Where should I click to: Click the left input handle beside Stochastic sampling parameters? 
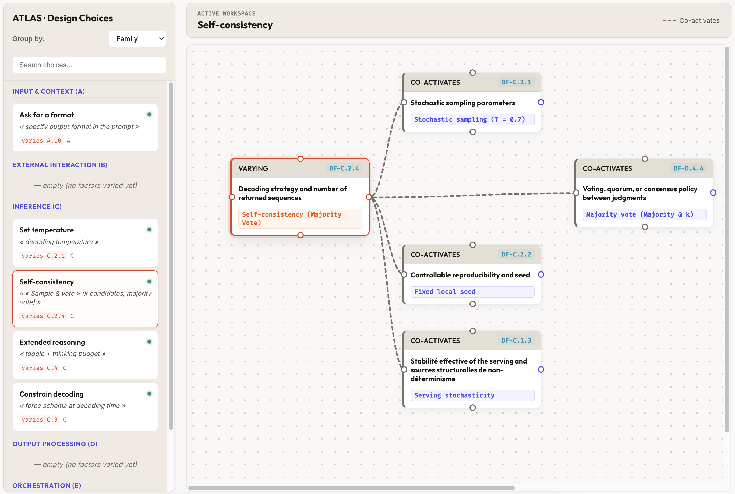click(404, 102)
